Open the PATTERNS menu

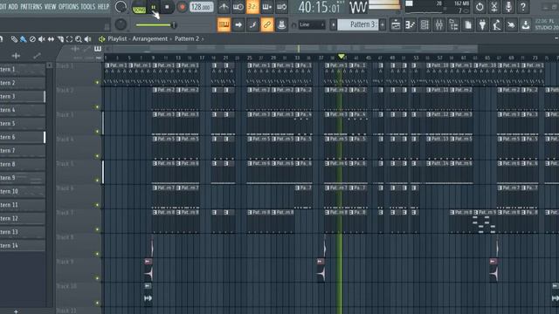click(31, 7)
